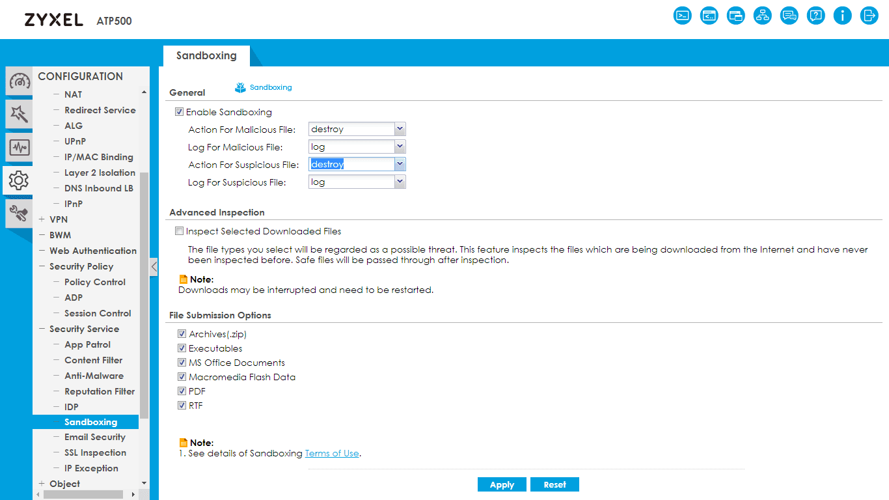
Task: Uncheck the PDF file submission option
Action: (x=182, y=391)
